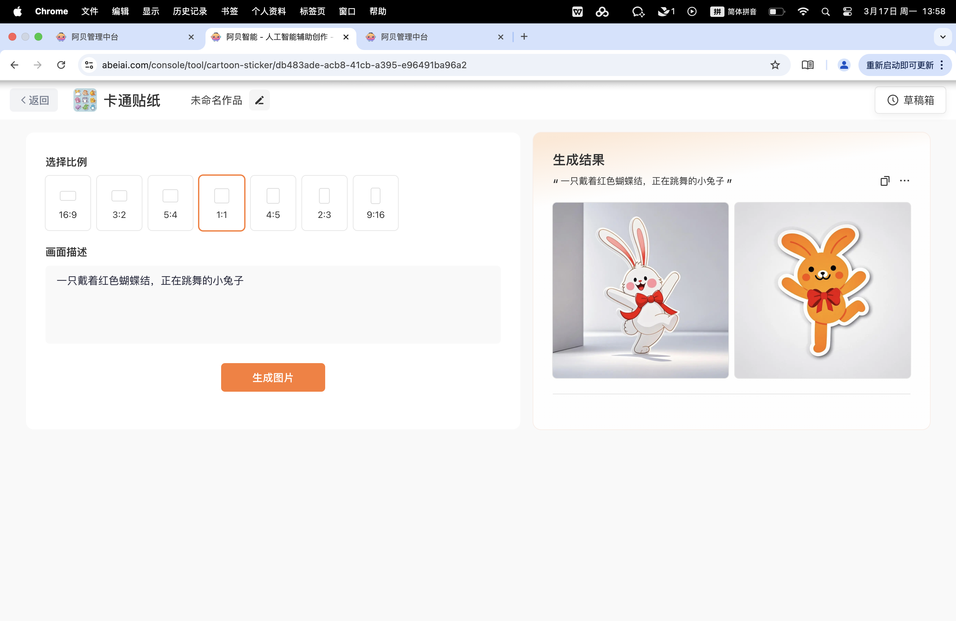Viewport: 956px width, 621px height.
Task: Open the 书签 menu in the menu bar
Action: 229,12
